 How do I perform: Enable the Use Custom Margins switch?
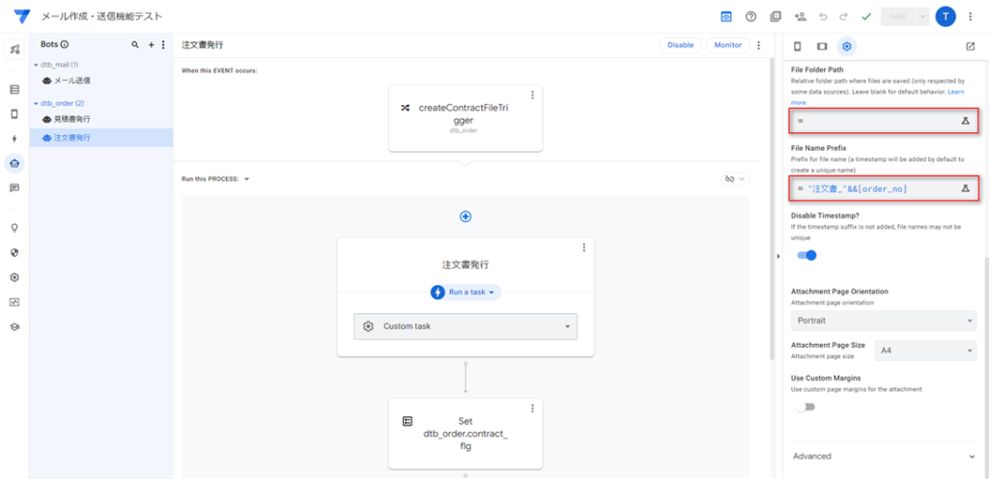coord(805,408)
